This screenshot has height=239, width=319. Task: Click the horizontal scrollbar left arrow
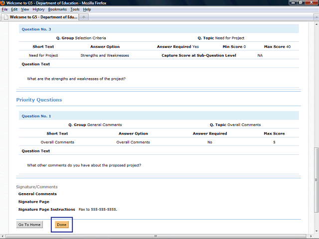coord(2,237)
